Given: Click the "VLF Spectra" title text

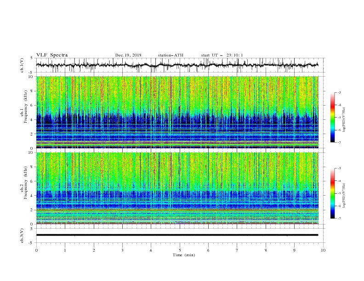Looking at the screenshot, I should click(52, 55).
